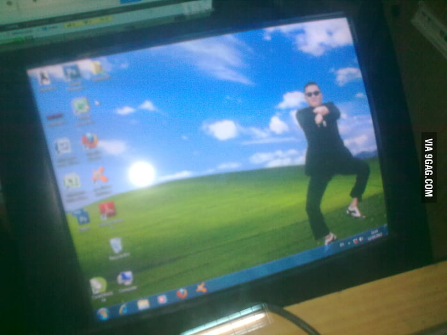Open the orange pinwheel desktop shortcut
The width and height of the screenshot is (447, 335).
click(x=100, y=175)
